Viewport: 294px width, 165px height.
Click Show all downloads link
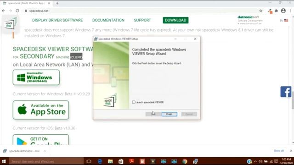(x=279, y=151)
